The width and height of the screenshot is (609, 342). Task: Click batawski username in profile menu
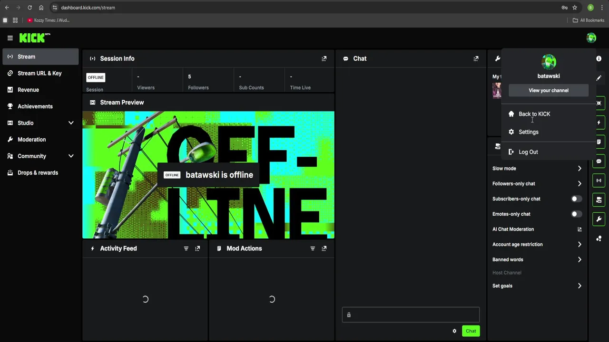(x=549, y=76)
